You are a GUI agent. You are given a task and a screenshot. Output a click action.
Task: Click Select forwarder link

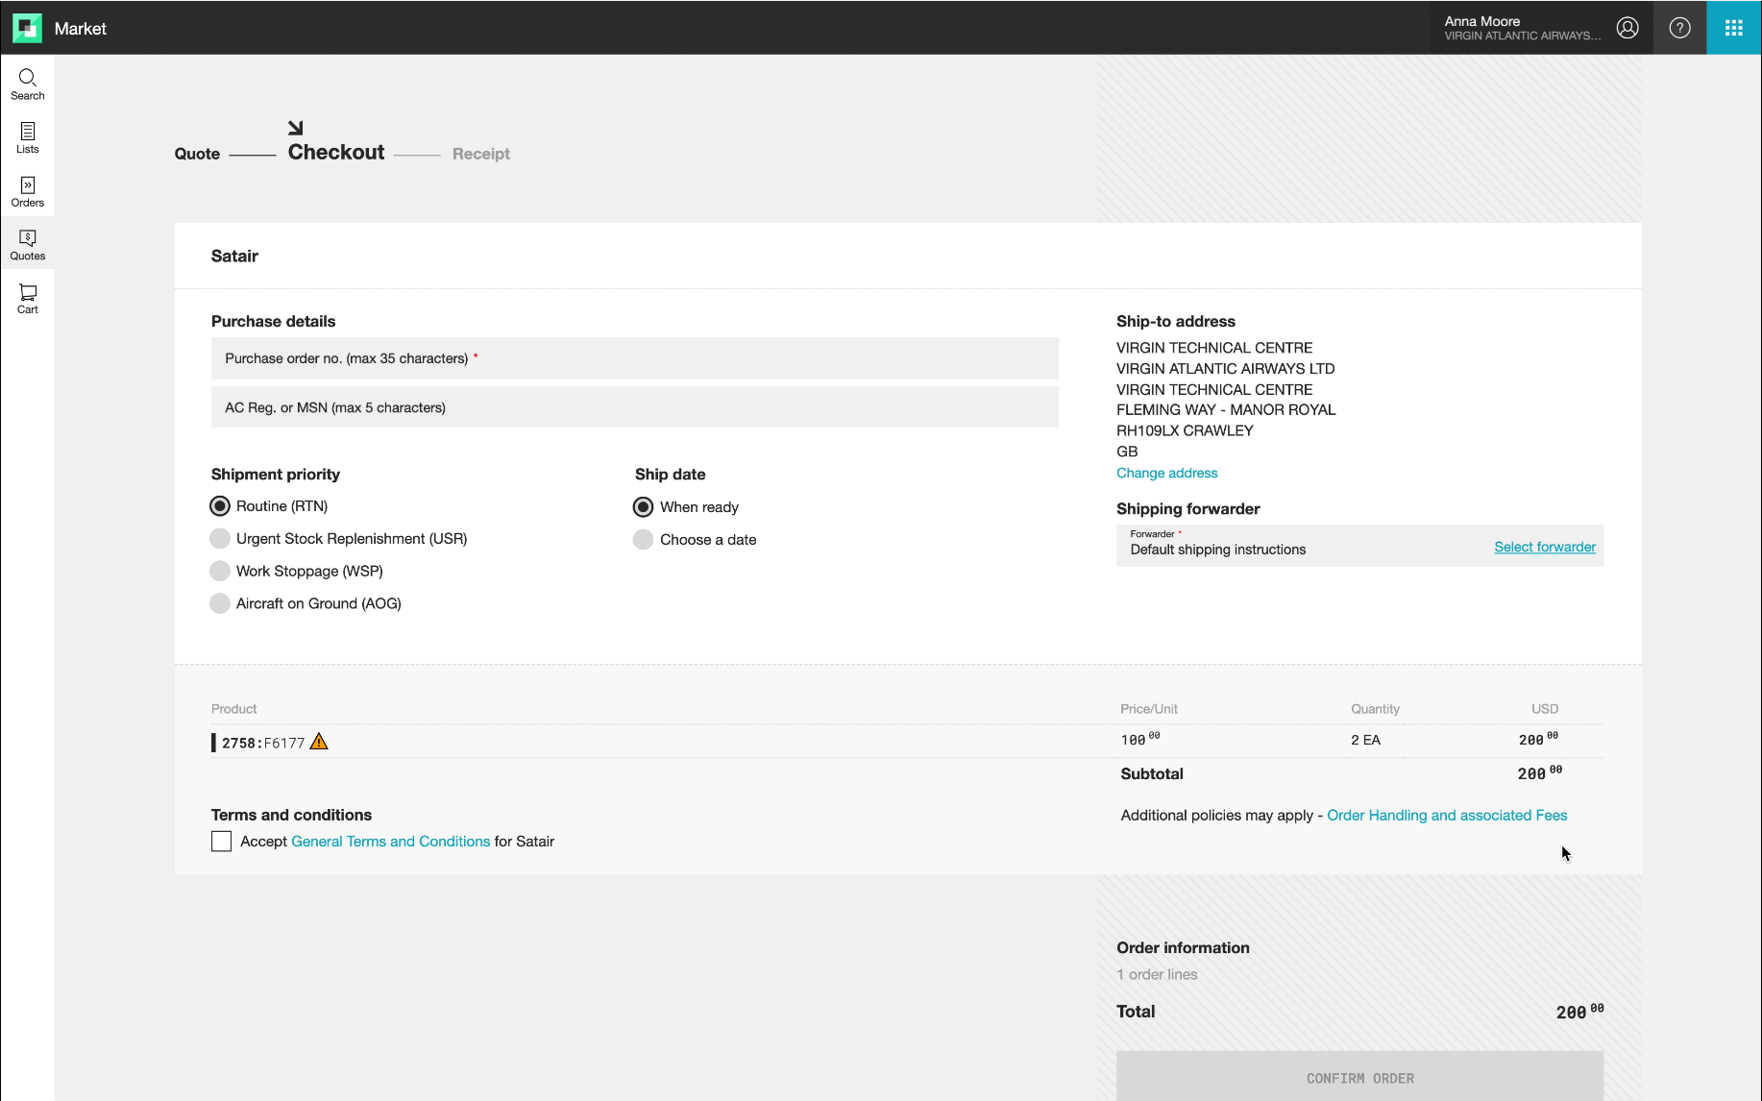click(1545, 547)
